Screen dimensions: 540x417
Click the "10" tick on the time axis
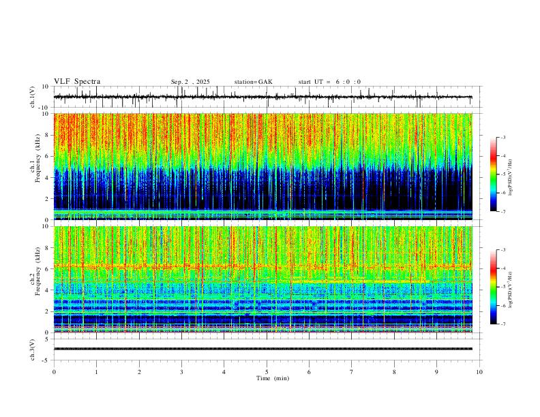pos(479,372)
